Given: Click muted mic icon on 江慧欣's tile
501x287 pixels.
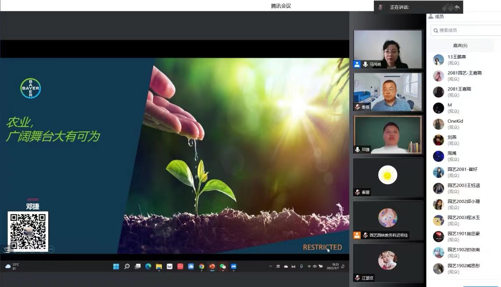Looking at the screenshot, I should click(358, 278).
